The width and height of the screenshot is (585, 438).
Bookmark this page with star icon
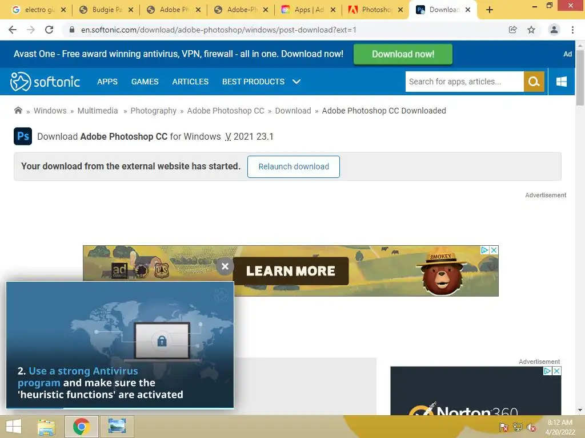coord(531,30)
